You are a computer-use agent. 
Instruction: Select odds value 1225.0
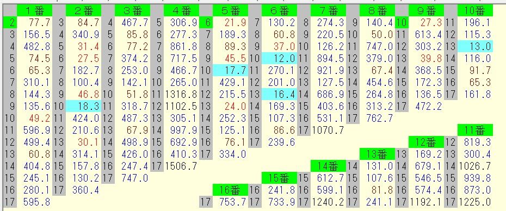click(474, 202)
